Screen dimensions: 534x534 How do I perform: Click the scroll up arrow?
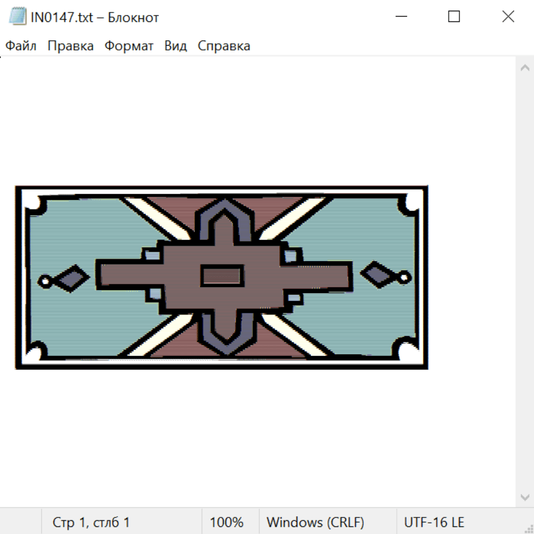(x=525, y=68)
